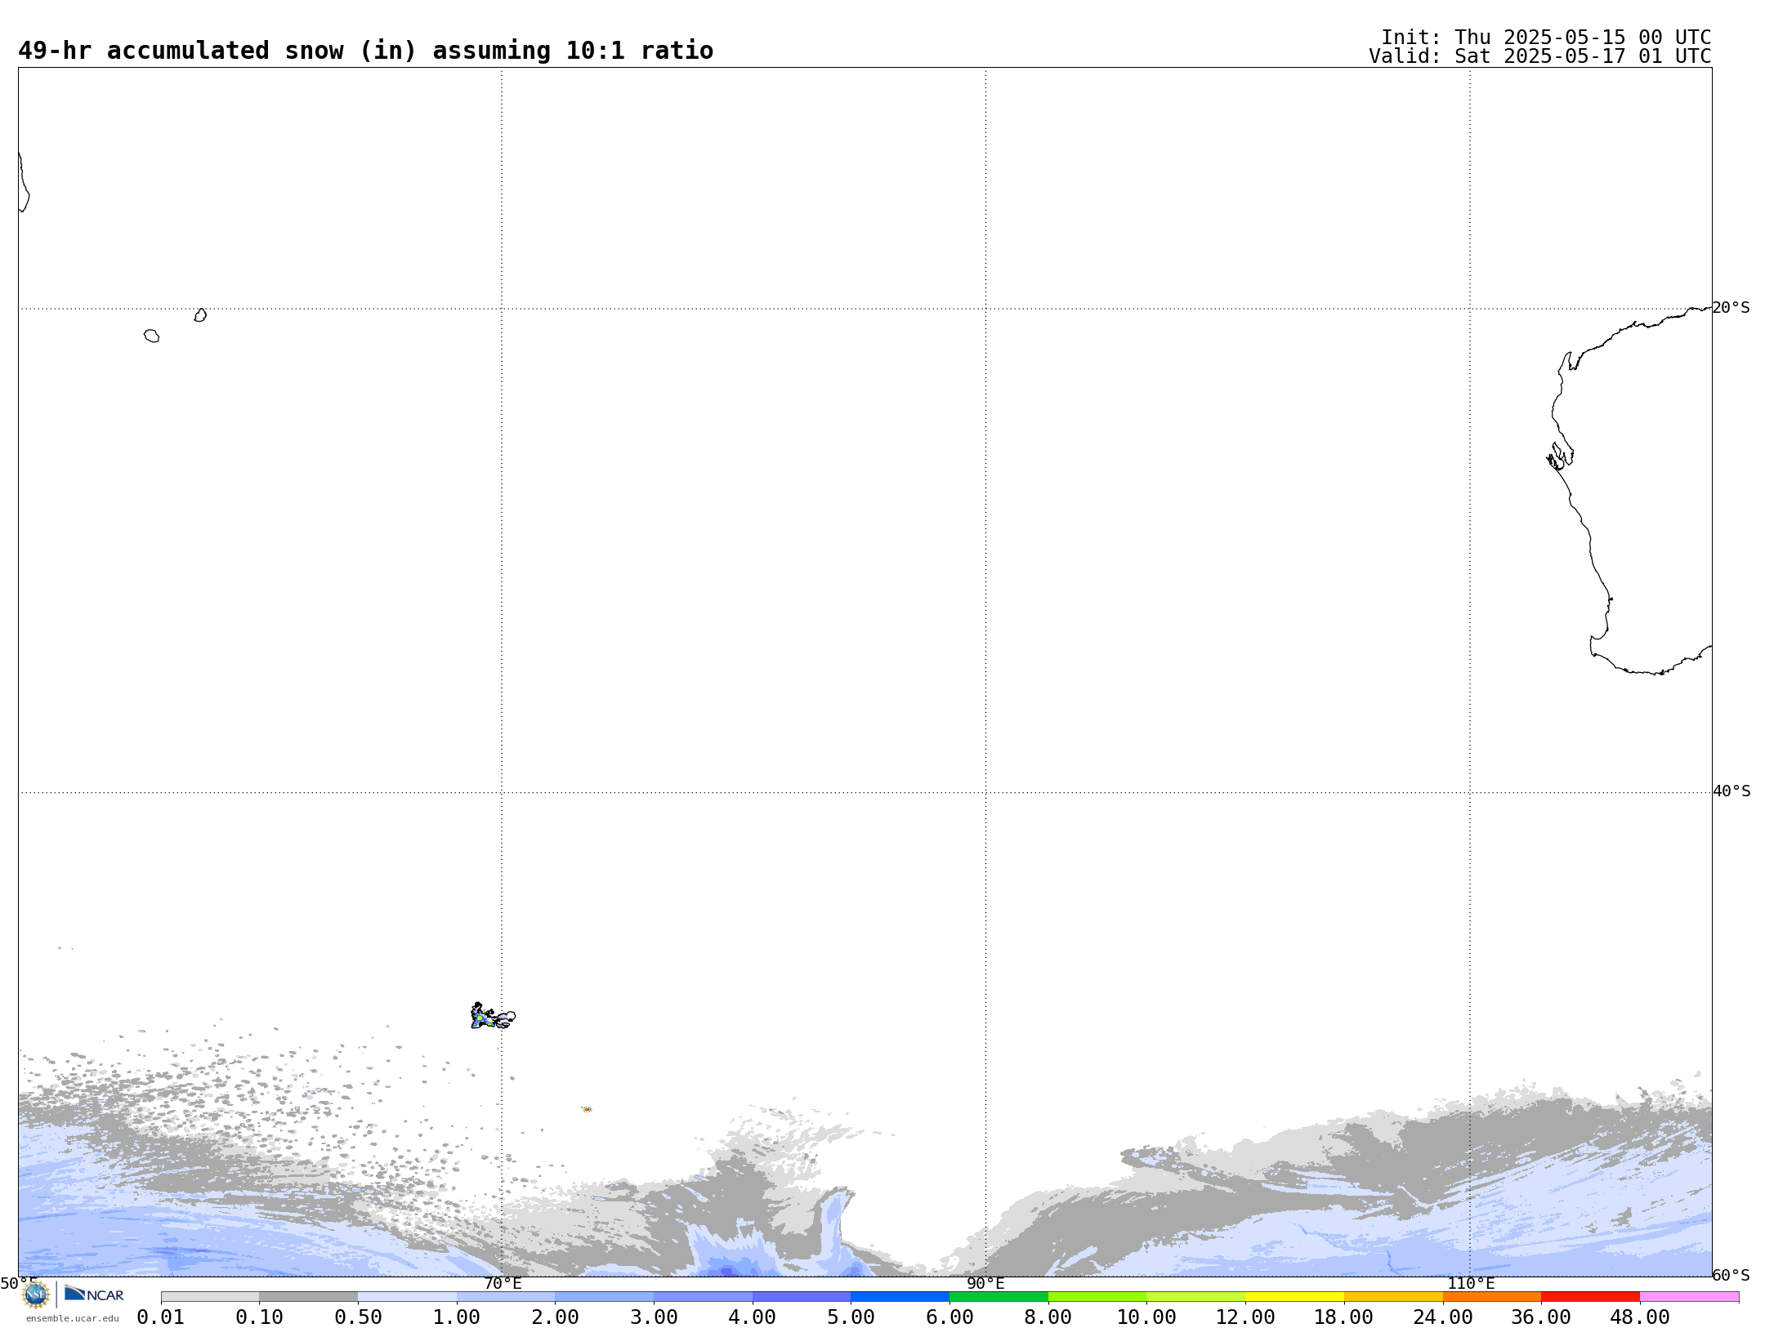Select the light blue 1.00–2.00 legend swatch
The height and width of the screenshot is (1328, 1765).
tap(506, 1297)
